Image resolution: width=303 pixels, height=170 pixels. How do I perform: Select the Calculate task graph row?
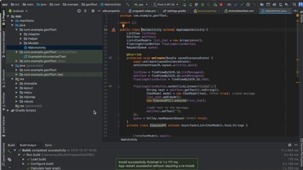[x=45, y=168]
